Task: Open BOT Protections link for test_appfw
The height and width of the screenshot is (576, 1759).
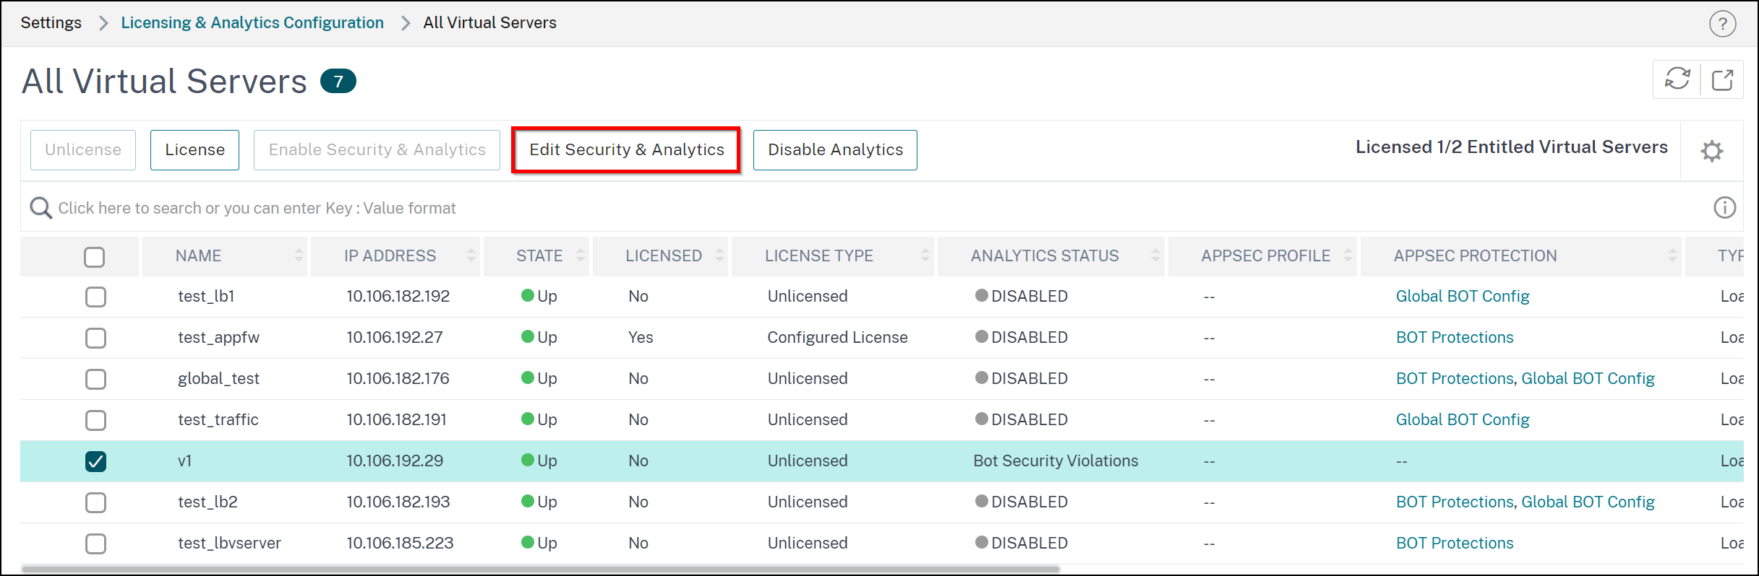Action: 1455,337
